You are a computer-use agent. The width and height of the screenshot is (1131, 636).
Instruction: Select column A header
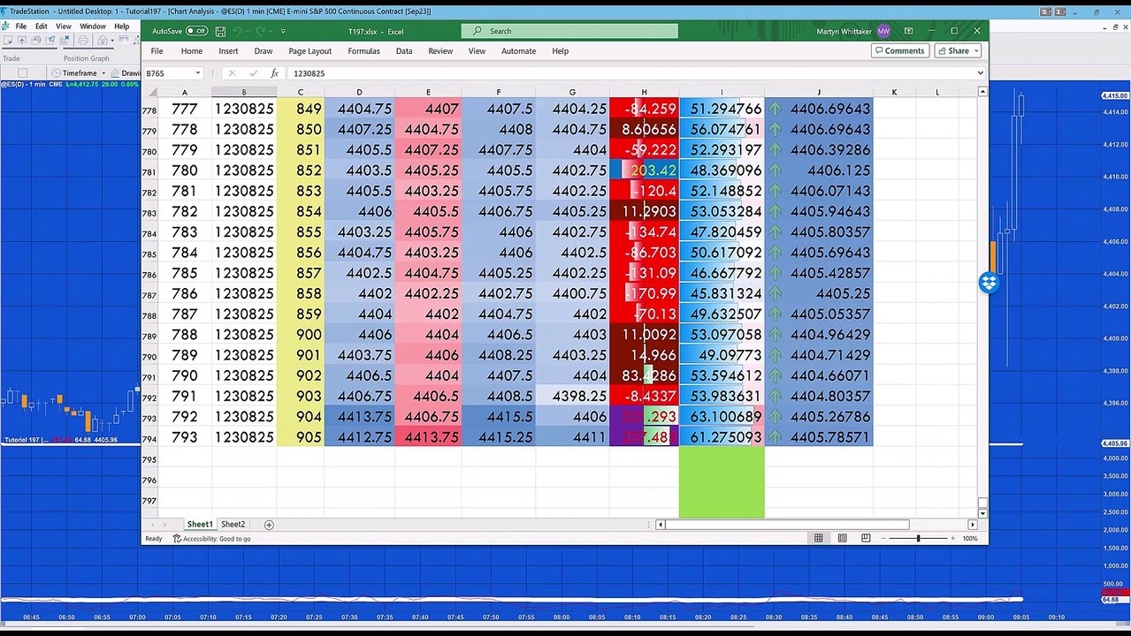tap(184, 92)
